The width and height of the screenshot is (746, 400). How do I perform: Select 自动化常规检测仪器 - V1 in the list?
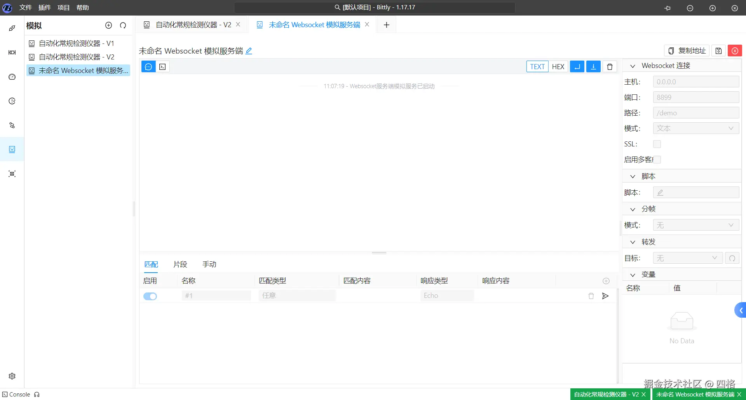coord(78,43)
